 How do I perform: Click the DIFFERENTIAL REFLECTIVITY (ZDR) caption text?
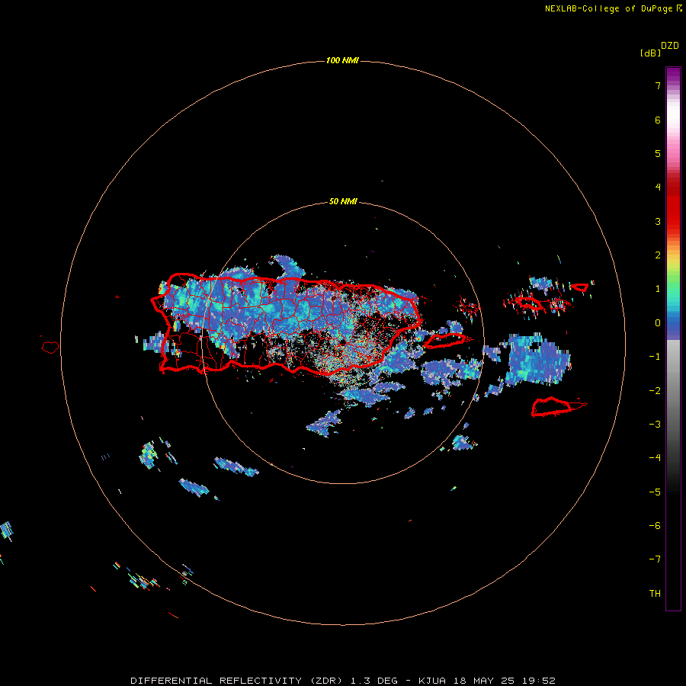(x=238, y=681)
